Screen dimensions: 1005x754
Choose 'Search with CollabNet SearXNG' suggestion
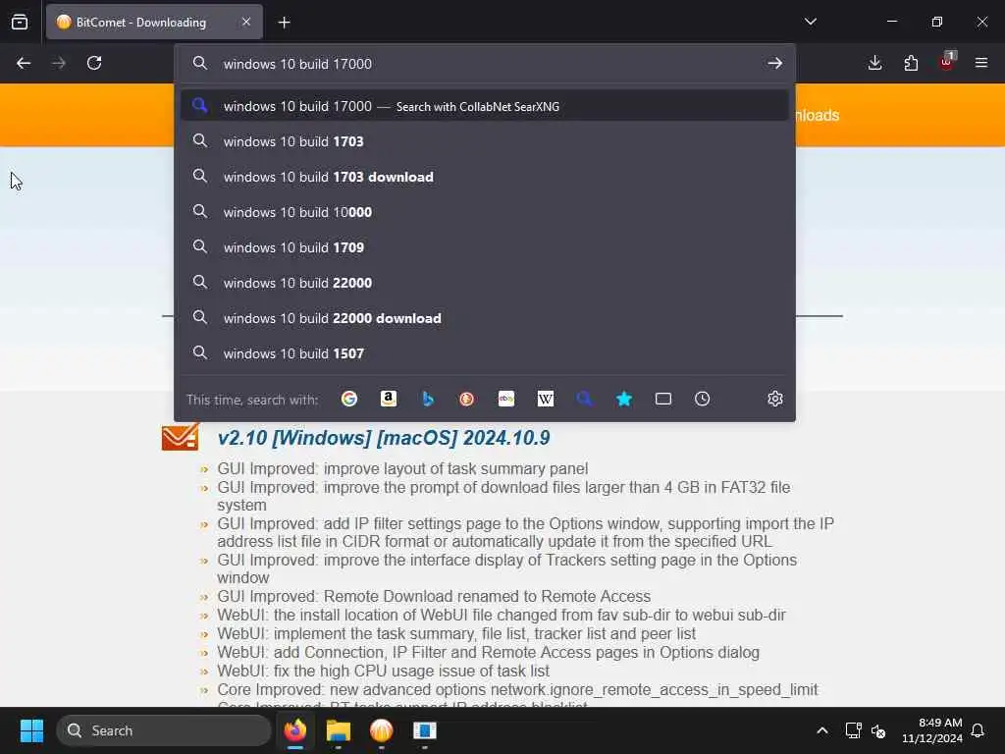click(485, 106)
